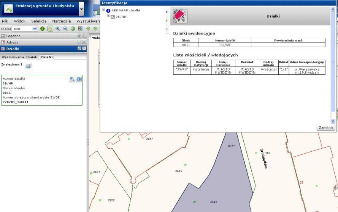Viewport: 338px width, 212px height.
Task: Click the full extent globe icon
Action: [73, 28]
